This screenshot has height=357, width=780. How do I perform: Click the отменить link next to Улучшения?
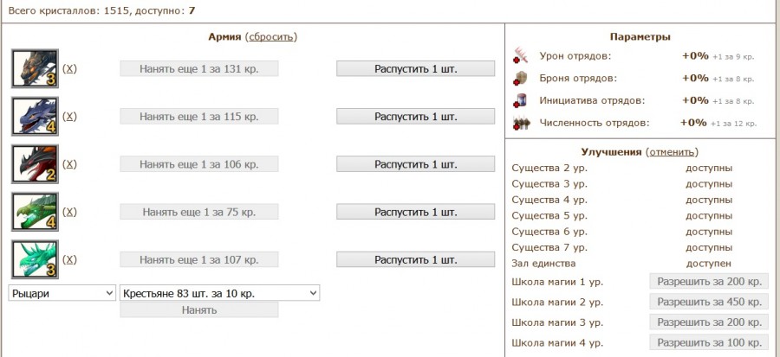(x=673, y=151)
